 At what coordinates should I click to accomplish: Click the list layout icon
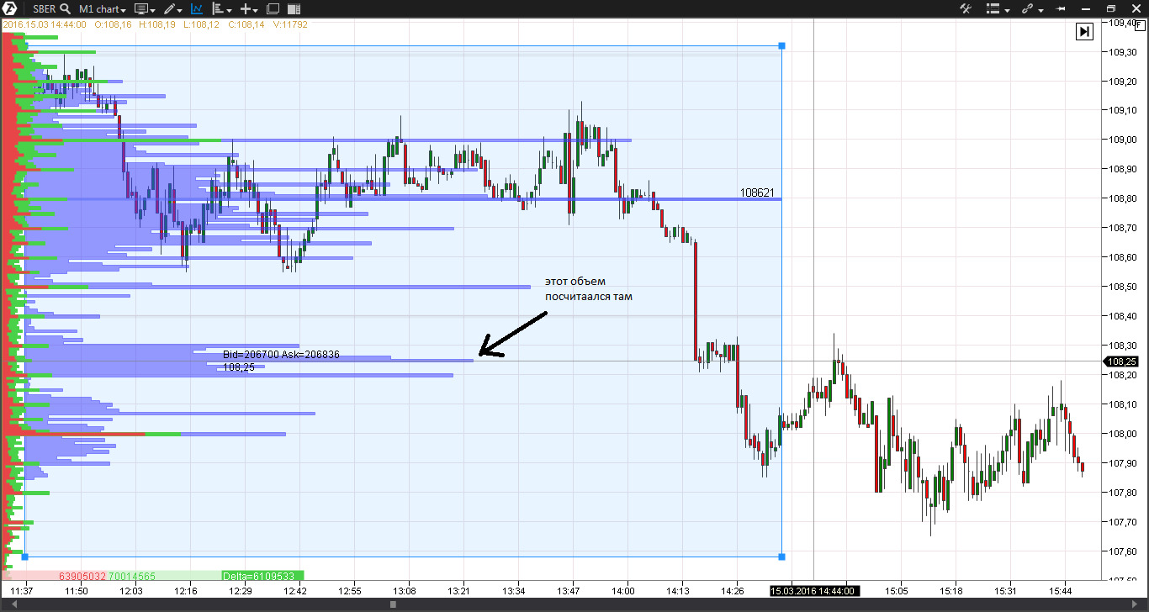click(993, 8)
